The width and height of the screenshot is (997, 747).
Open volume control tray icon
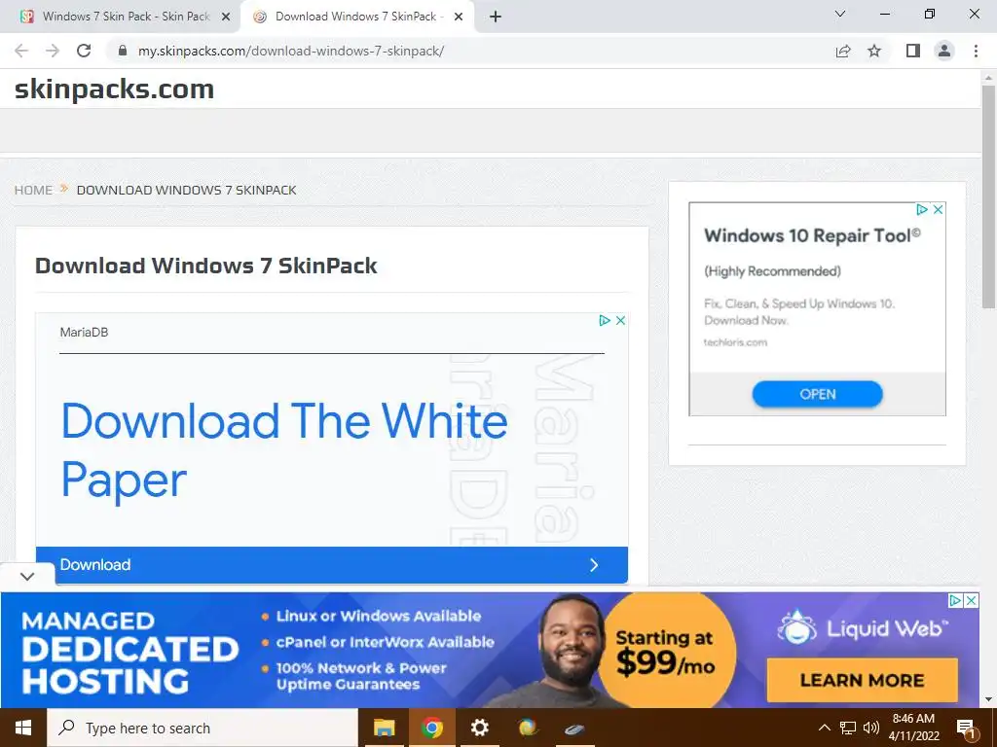871,728
